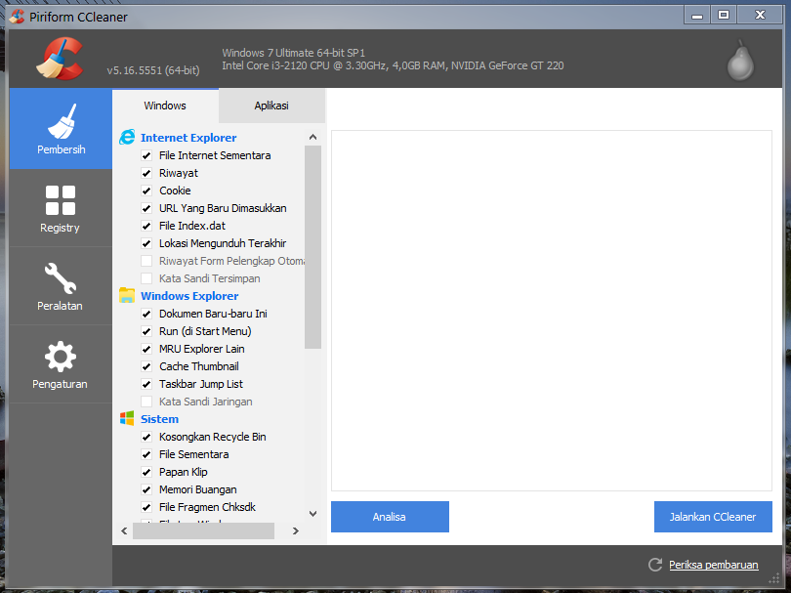Image resolution: width=791 pixels, height=593 pixels.
Task: Open the Peralatan tools section
Action: point(61,286)
